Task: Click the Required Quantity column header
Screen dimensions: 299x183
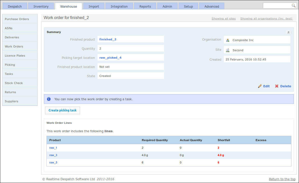Action: (155, 140)
